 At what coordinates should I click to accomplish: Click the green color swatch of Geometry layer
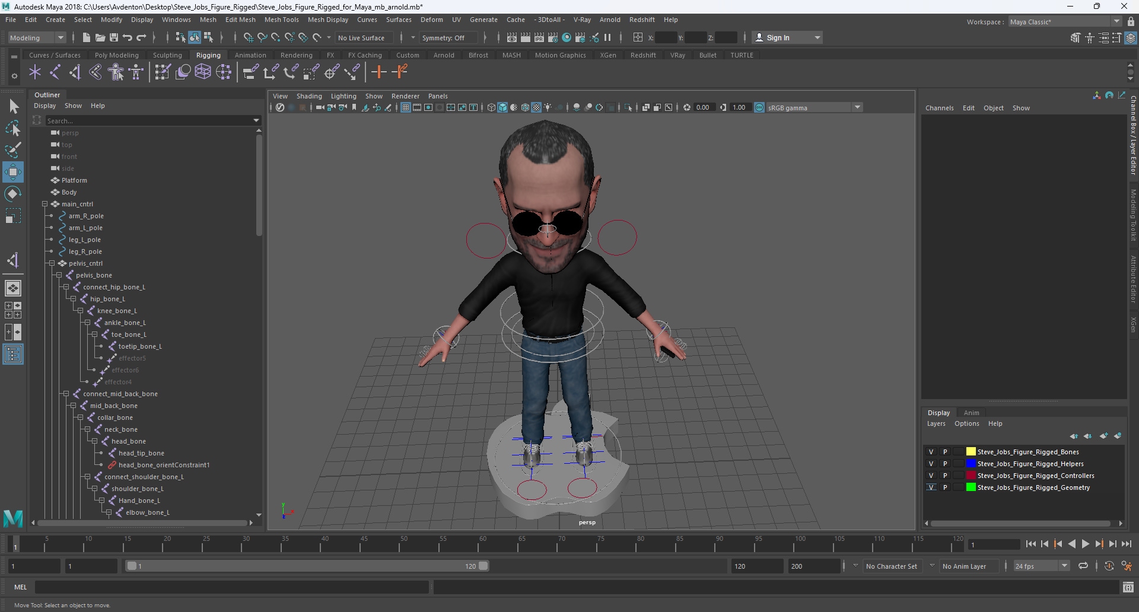click(971, 487)
